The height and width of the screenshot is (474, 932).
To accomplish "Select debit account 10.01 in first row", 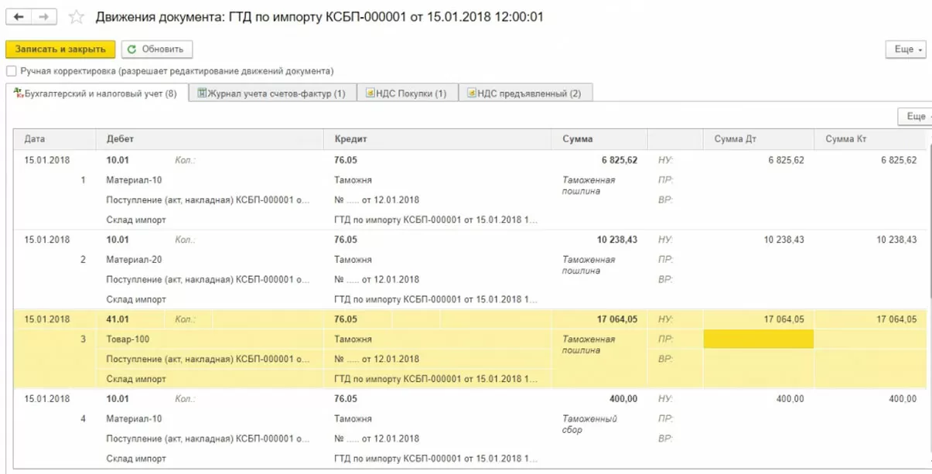I will click(118, 160).
